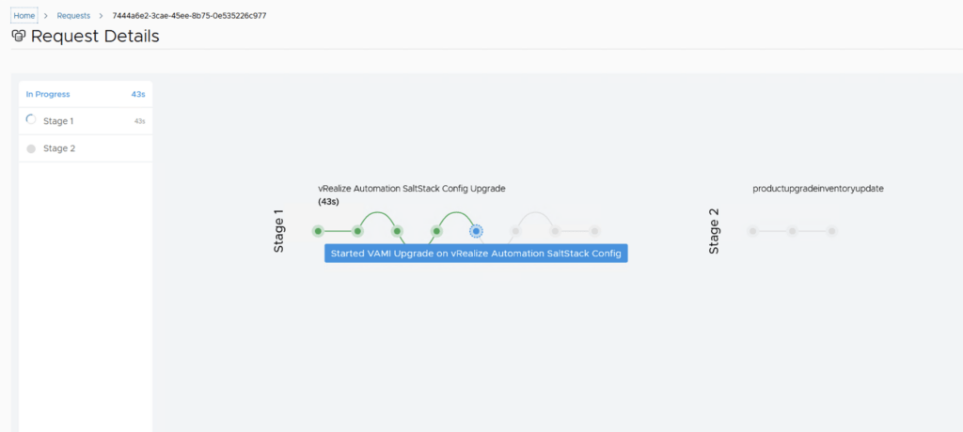Click the Stage 1 loading spinner icon
Viewport: 963px width, 432px height.
coord(31,120)
